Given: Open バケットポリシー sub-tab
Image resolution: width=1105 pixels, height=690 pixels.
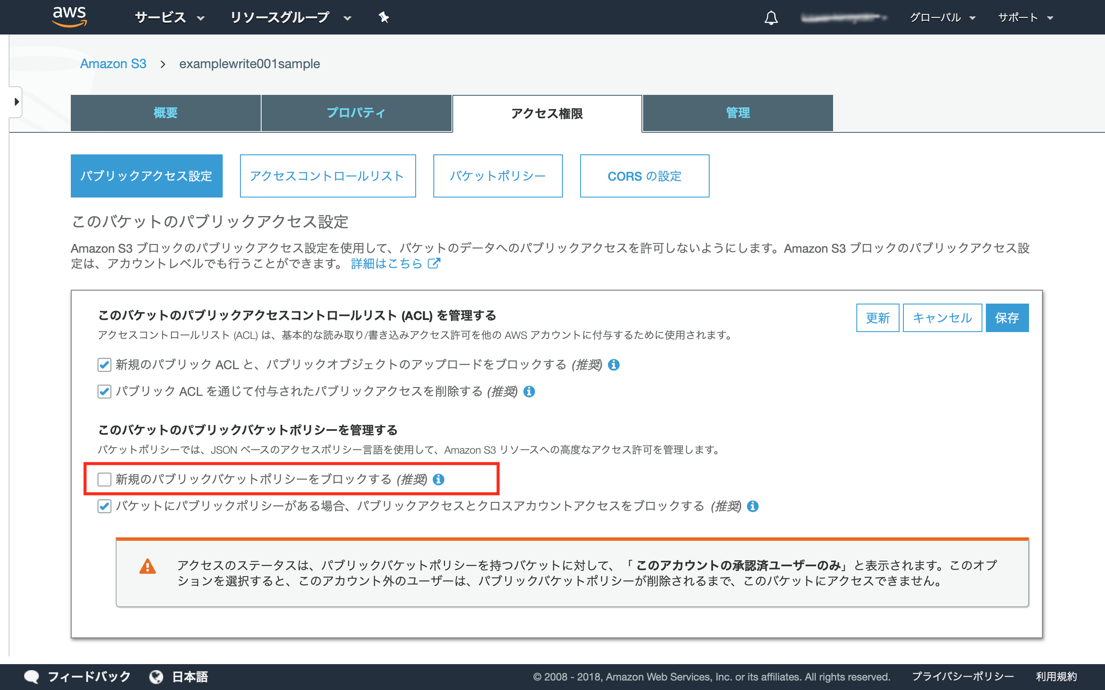Looking at the screenshot, I should pos(498,176).
